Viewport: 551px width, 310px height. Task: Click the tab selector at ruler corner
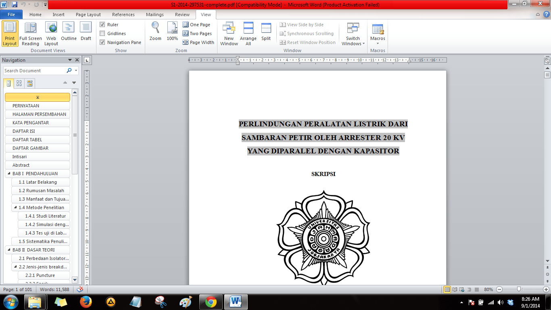click(x=87, y=61)
